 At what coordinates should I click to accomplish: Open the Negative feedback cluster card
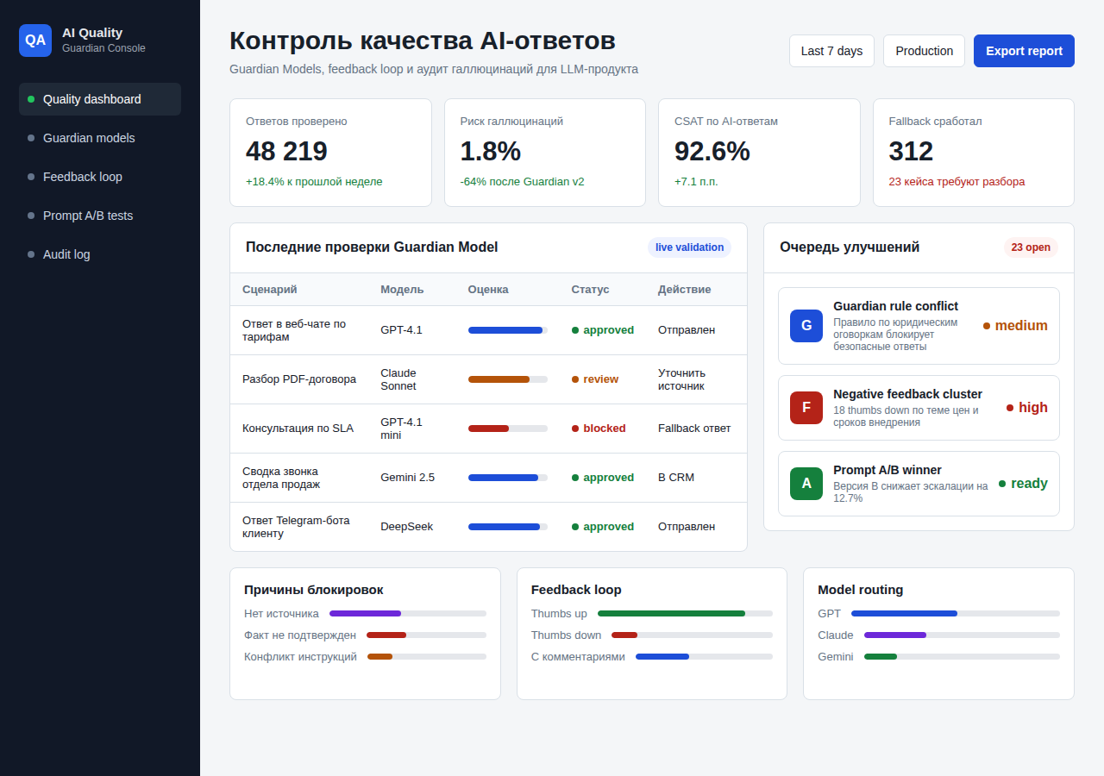[919, 408]
